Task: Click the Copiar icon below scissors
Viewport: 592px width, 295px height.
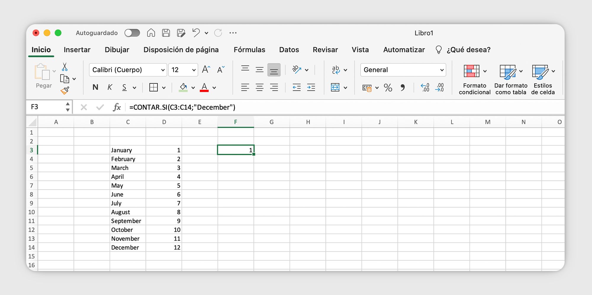Action: [65, 79]
